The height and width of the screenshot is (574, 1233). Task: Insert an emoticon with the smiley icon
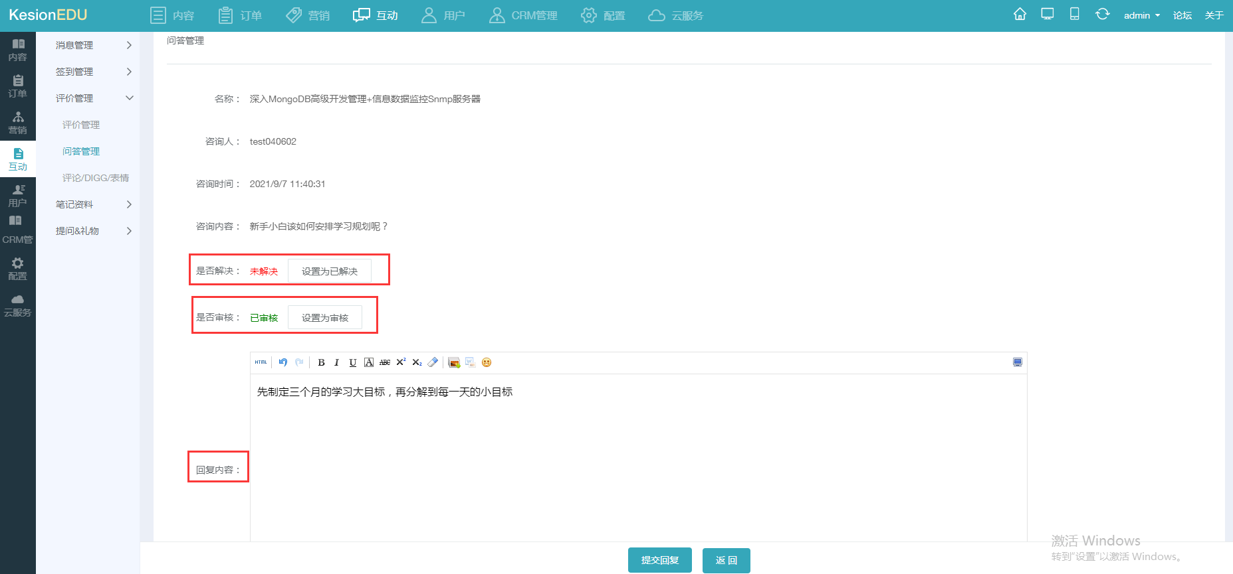tap(487, 362)
